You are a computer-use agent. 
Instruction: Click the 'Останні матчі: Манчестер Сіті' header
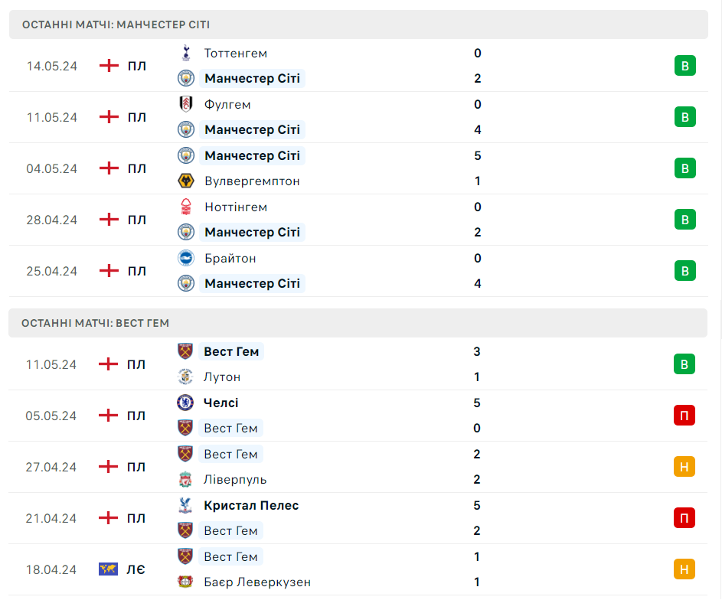tap(358, 24)
